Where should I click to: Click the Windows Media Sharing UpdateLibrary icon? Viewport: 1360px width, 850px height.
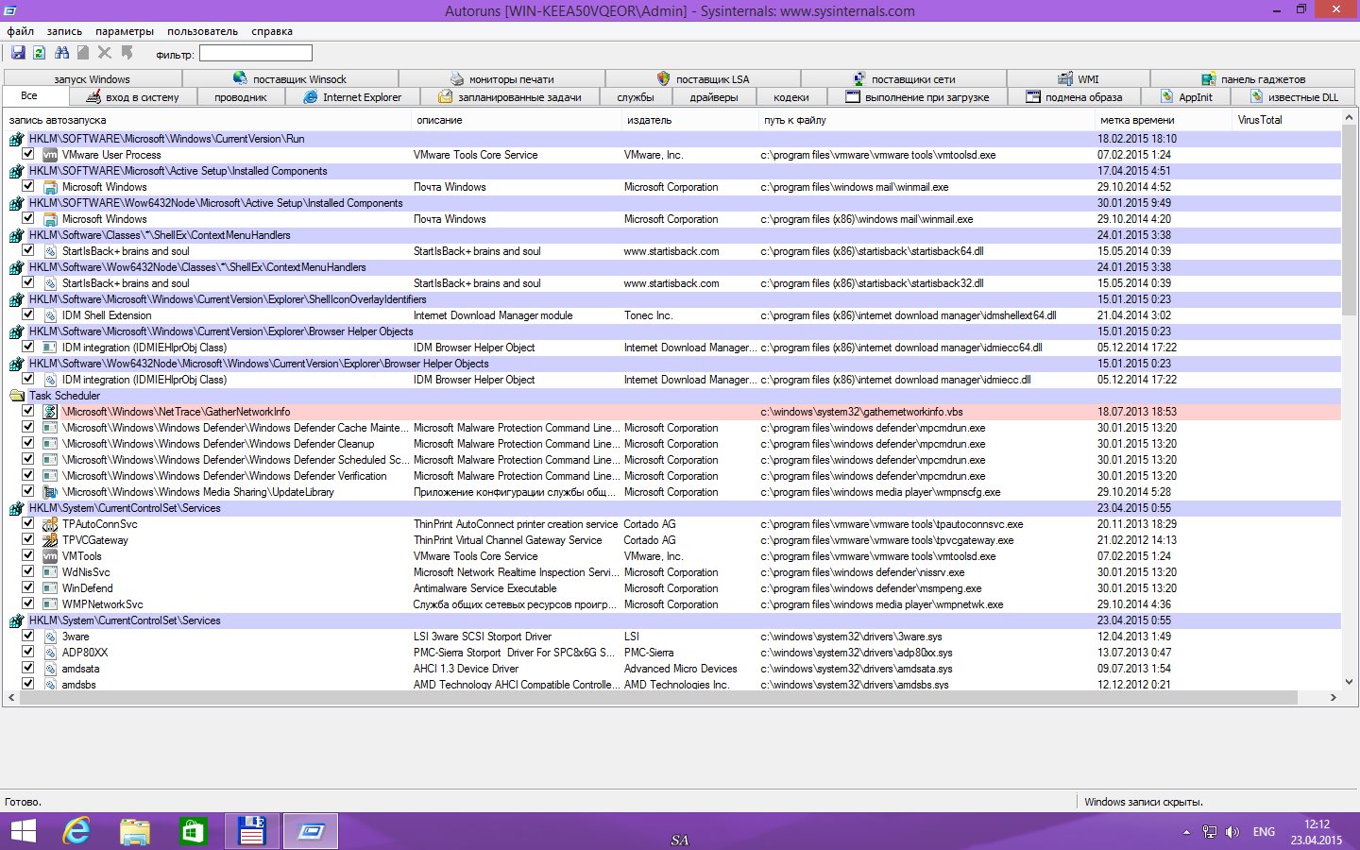[x=50, y=492]
